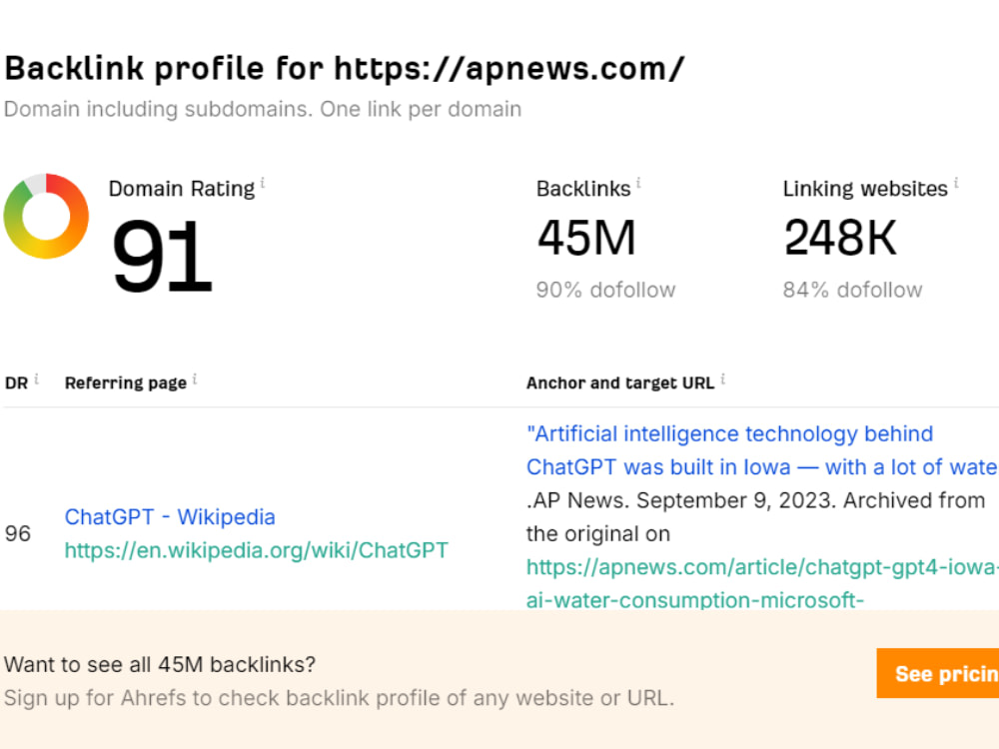Image resolution: width=999 pixels, height=749 pixels.
Task: Open the en.wikipedia.org/wiki/ChatGPT URL
Action: point(256,550)
